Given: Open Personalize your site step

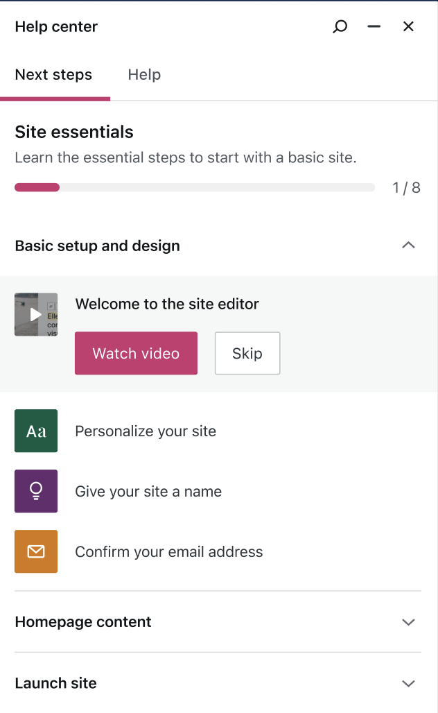Looking at the screenshot, I should coord(218,431).
